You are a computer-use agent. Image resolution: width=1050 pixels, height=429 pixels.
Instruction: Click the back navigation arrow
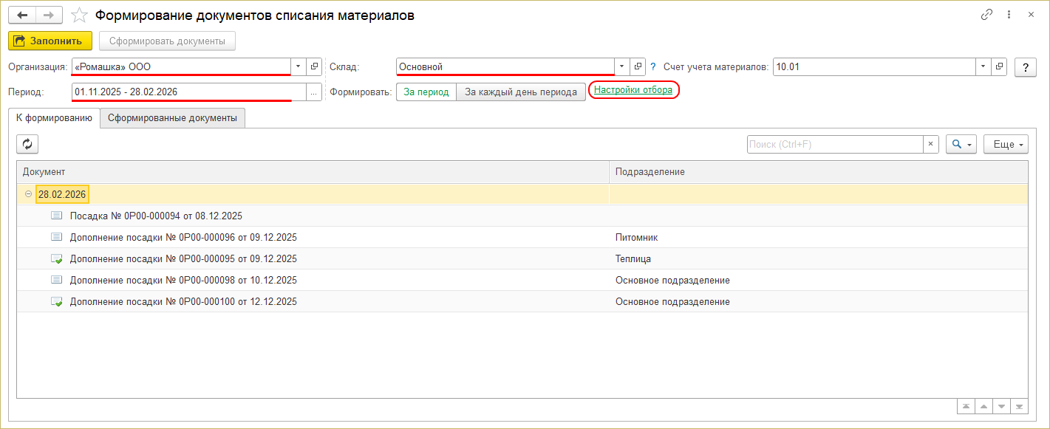[x=21, y=15]
